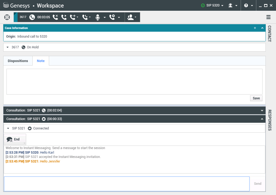The height and width of the screenshot is (195, 276).
Task: Click the invitation accepted message line
Action: [53, 157]
